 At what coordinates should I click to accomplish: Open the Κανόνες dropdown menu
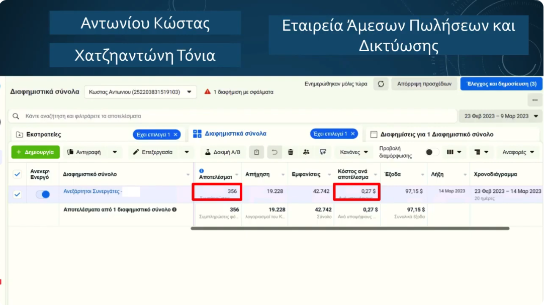click(x=354, y=152)
